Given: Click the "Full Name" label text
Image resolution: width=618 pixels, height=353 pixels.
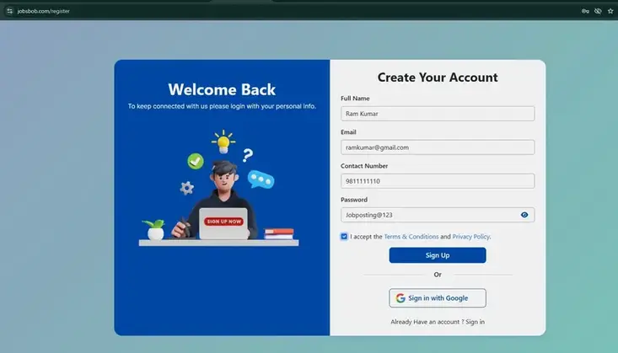Looking at the screenshot, I should [355, 99].
